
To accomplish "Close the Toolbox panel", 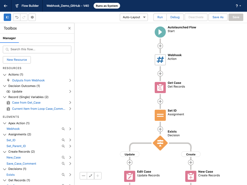I will click(x=69, y=28).
